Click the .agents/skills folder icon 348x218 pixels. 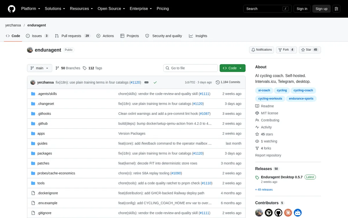click(x=33, y=94)
